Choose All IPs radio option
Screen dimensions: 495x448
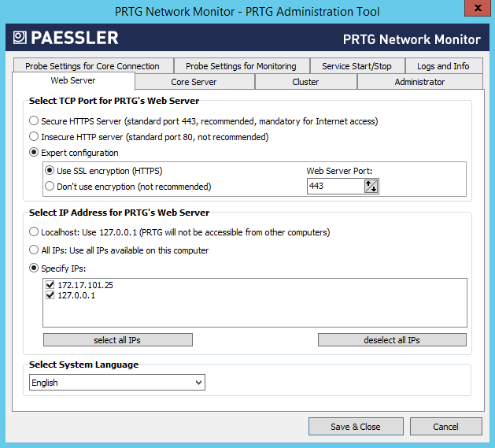pos(34,250)
